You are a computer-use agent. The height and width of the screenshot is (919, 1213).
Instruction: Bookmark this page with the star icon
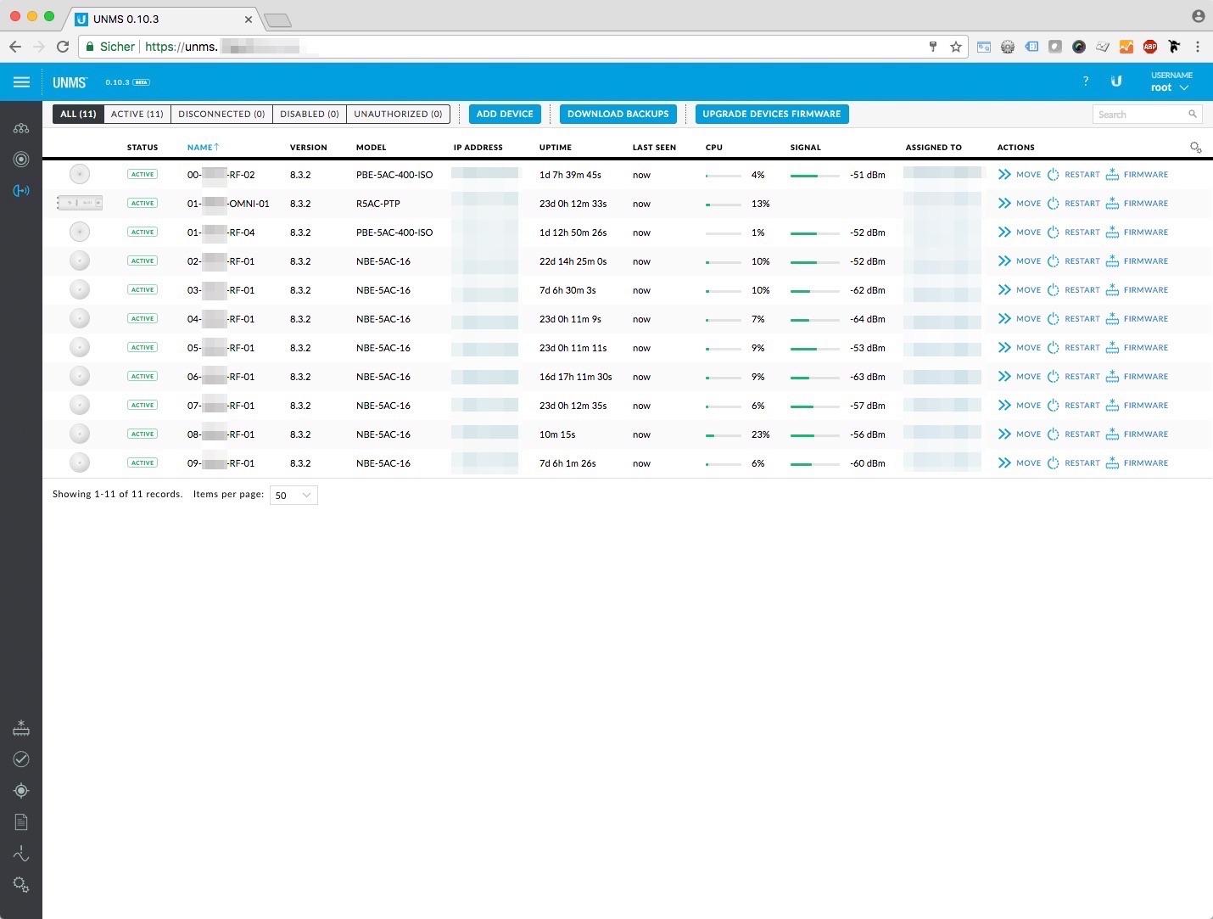coord(956,47)
